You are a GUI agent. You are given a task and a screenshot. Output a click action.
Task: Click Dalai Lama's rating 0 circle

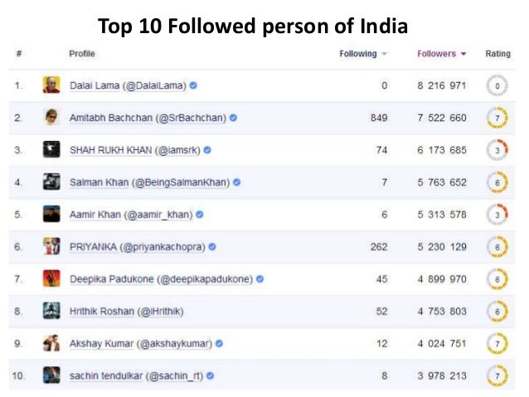tap(497, 85)
